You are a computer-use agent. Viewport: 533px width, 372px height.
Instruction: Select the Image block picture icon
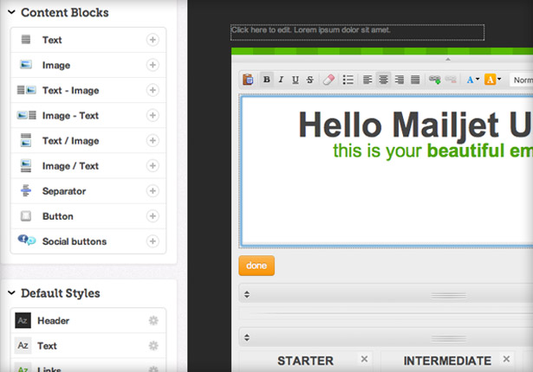click(x=26, y=65)
